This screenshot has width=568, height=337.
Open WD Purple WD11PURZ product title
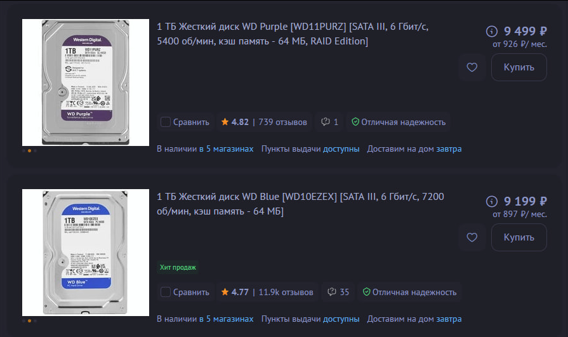coord(293,34)
